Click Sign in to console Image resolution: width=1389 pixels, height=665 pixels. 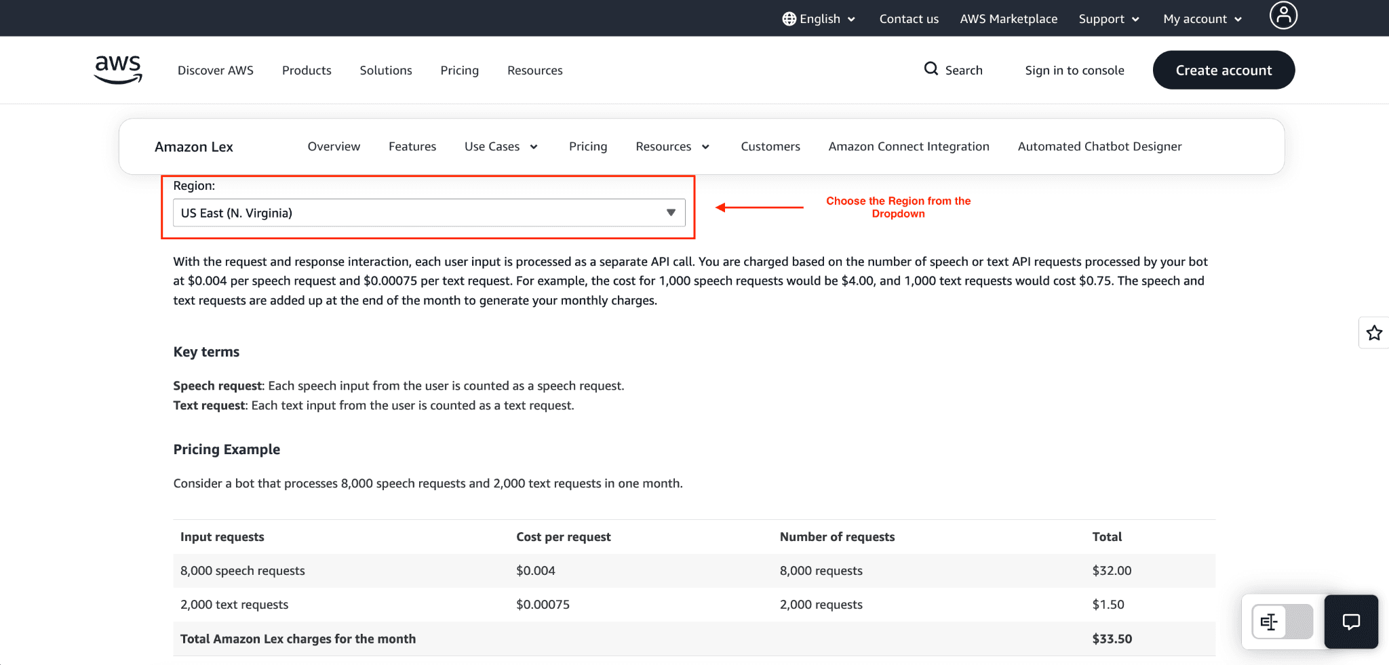(1074, 70)
